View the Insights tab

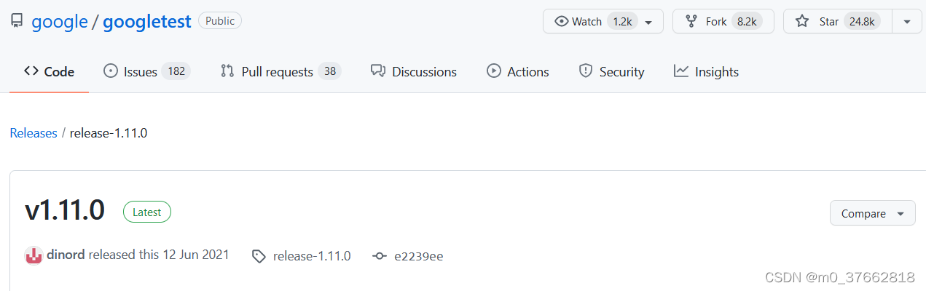[706, 71]
